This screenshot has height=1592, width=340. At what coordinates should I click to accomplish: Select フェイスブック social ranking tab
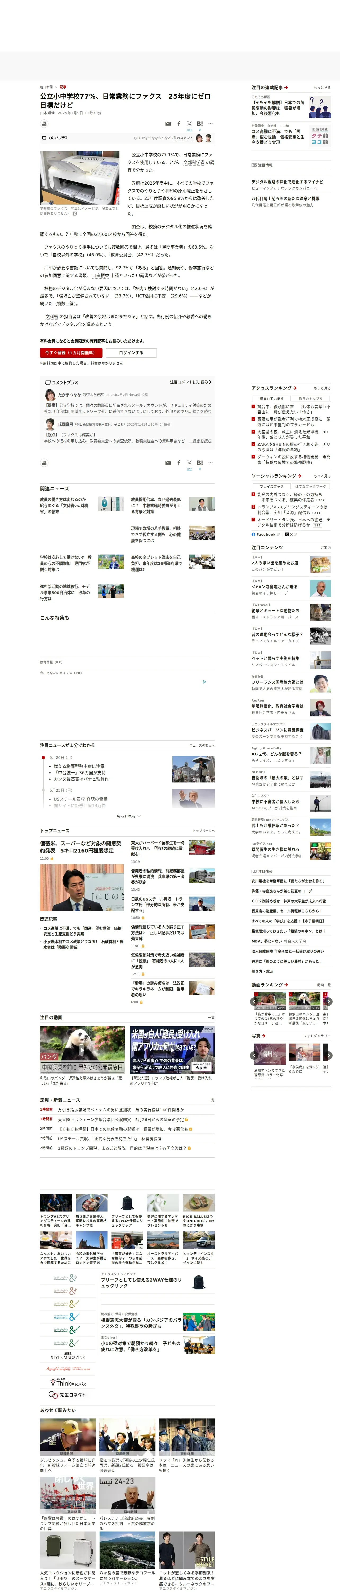pos(271,486)
